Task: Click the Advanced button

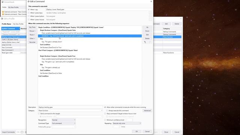Action: [x=147, y=111]
